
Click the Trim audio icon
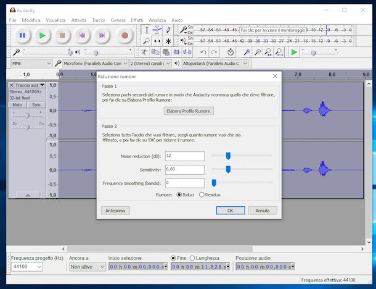pos(177,52)
